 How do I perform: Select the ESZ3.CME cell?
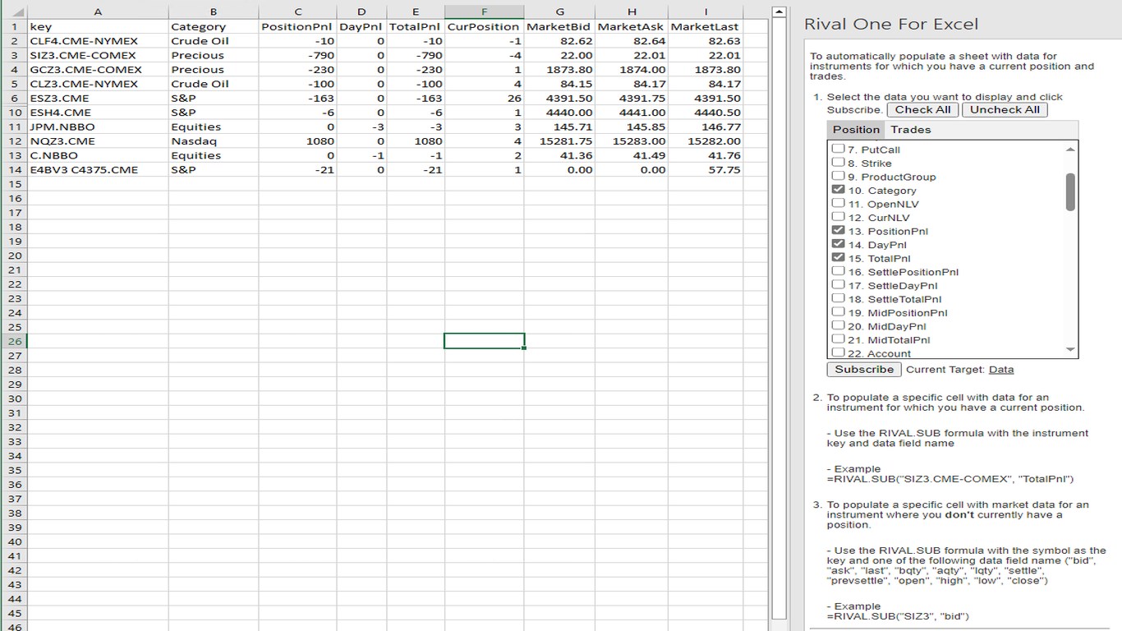click(98, 99)
